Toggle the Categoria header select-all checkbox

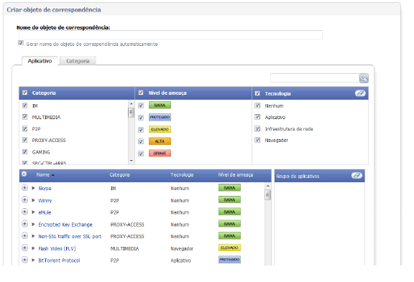[x=25, y=93]
